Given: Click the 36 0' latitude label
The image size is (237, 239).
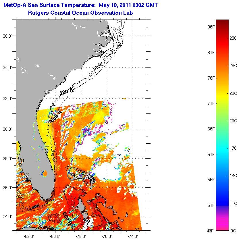Looking at the screenshot, I should point(7,36).
